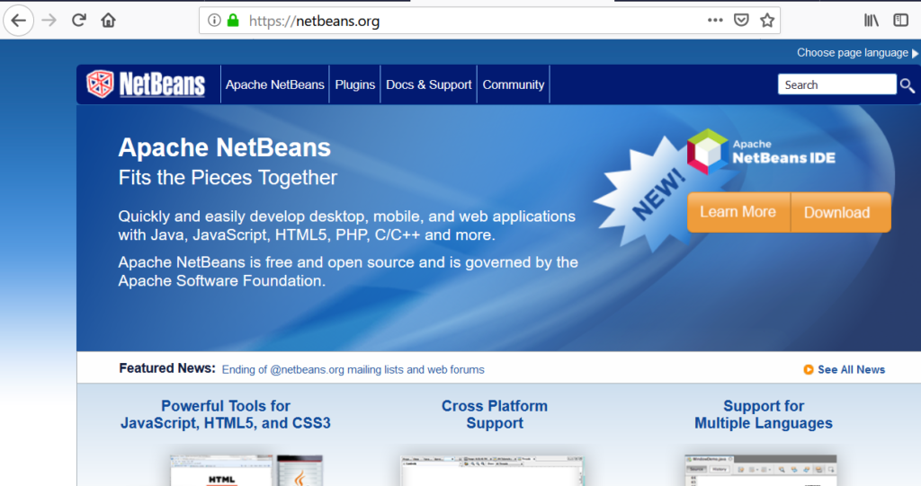Go to the browser home page icon
Viewport: 921px width, 486px height.
click(x=109, y=20)
